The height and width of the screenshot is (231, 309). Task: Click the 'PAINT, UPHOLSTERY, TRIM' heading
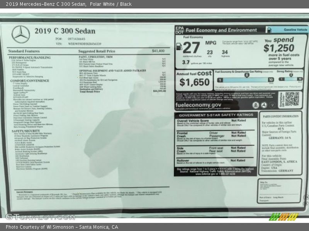click(95, 57)
